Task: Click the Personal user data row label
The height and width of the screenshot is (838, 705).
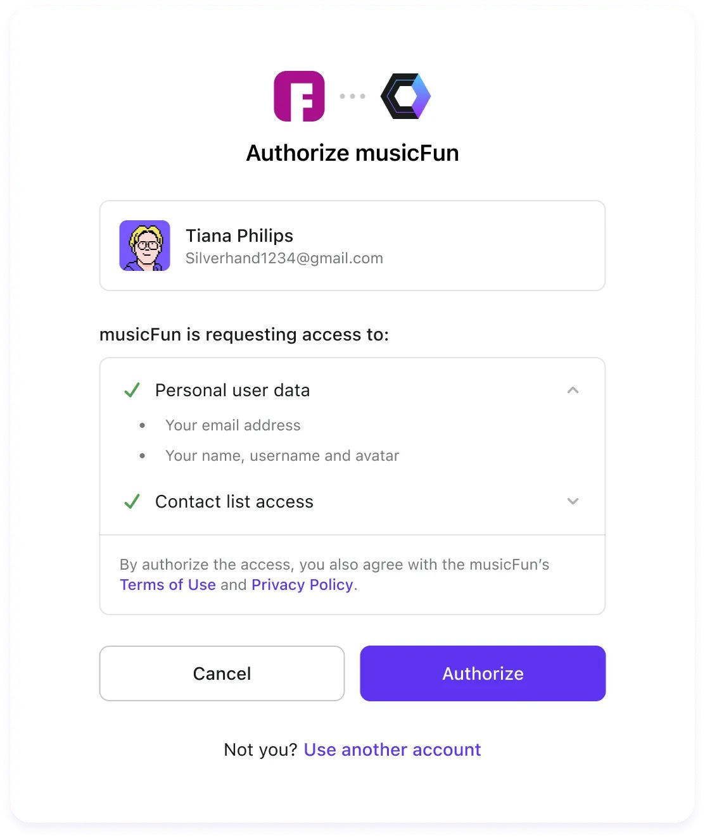Action: pyautogui.click(x=232, y=390)
